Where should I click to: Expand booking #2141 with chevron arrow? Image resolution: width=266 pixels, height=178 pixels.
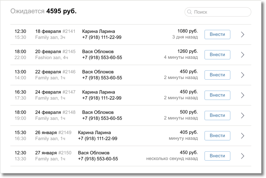point(243,35)
